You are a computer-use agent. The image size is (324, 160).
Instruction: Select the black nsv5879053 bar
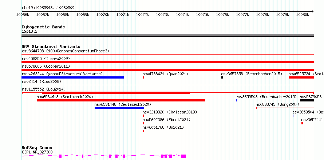(x=307, y=100)
